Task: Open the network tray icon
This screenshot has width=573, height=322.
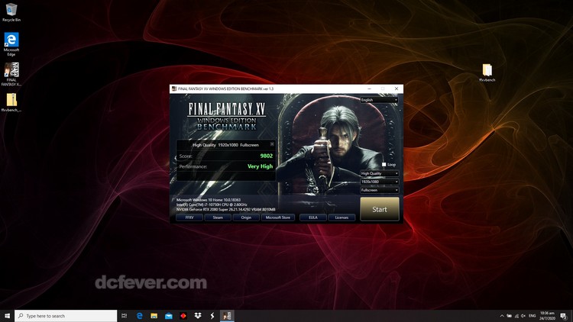Action: (516, 316)
